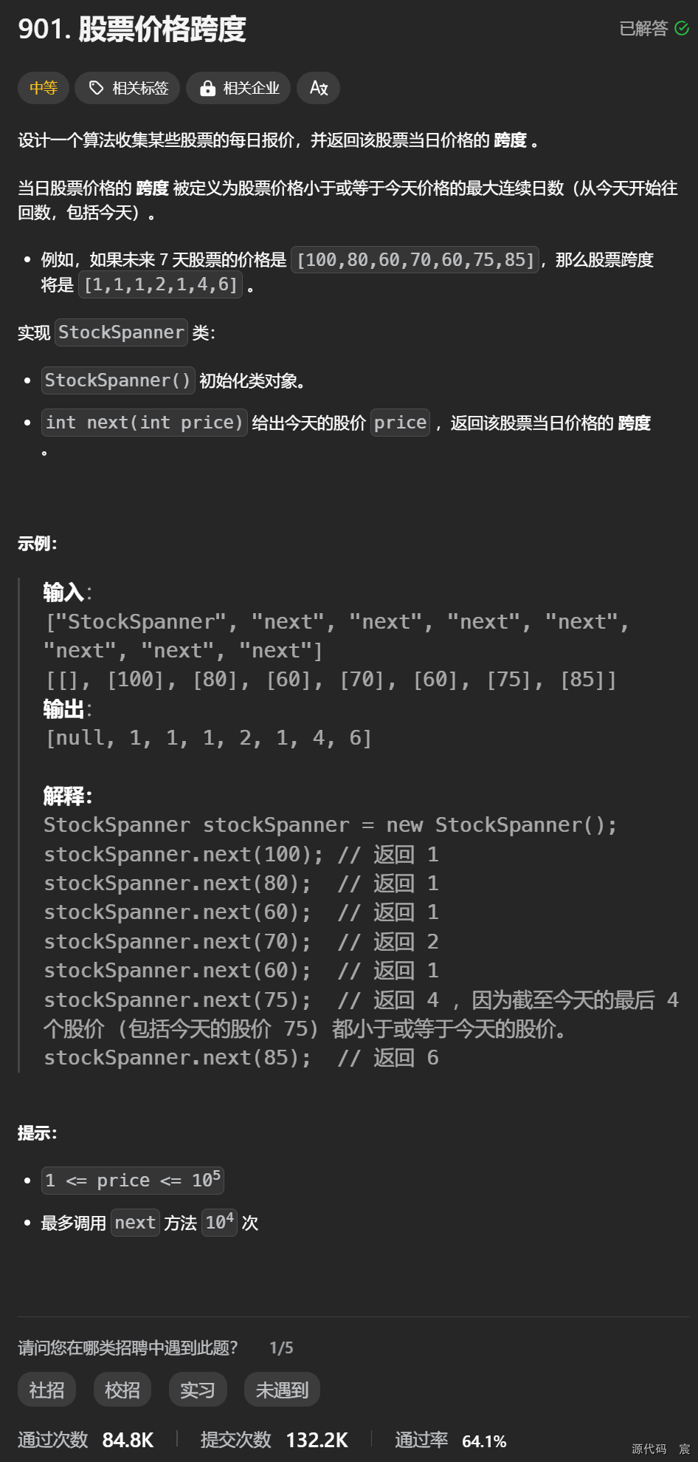Select 社招 in the survey
This screenshot has height=1462, width=698.
[46, 1389]
